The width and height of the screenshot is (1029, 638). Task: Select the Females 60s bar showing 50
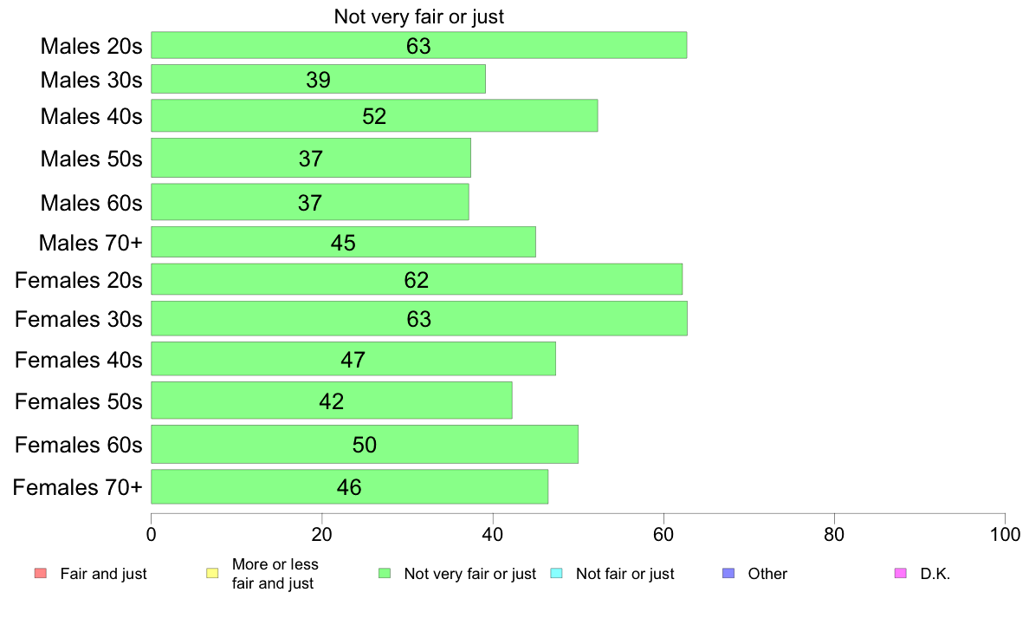point(364,444)
